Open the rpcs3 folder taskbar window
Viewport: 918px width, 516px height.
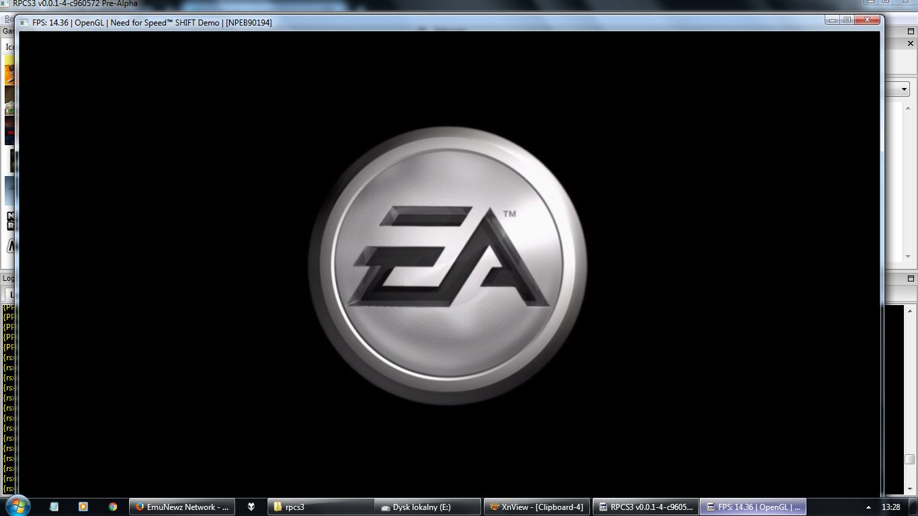[321, 507]
